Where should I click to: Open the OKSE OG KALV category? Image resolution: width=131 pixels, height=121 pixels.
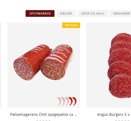pyautogui.click(x=93, y=13)
